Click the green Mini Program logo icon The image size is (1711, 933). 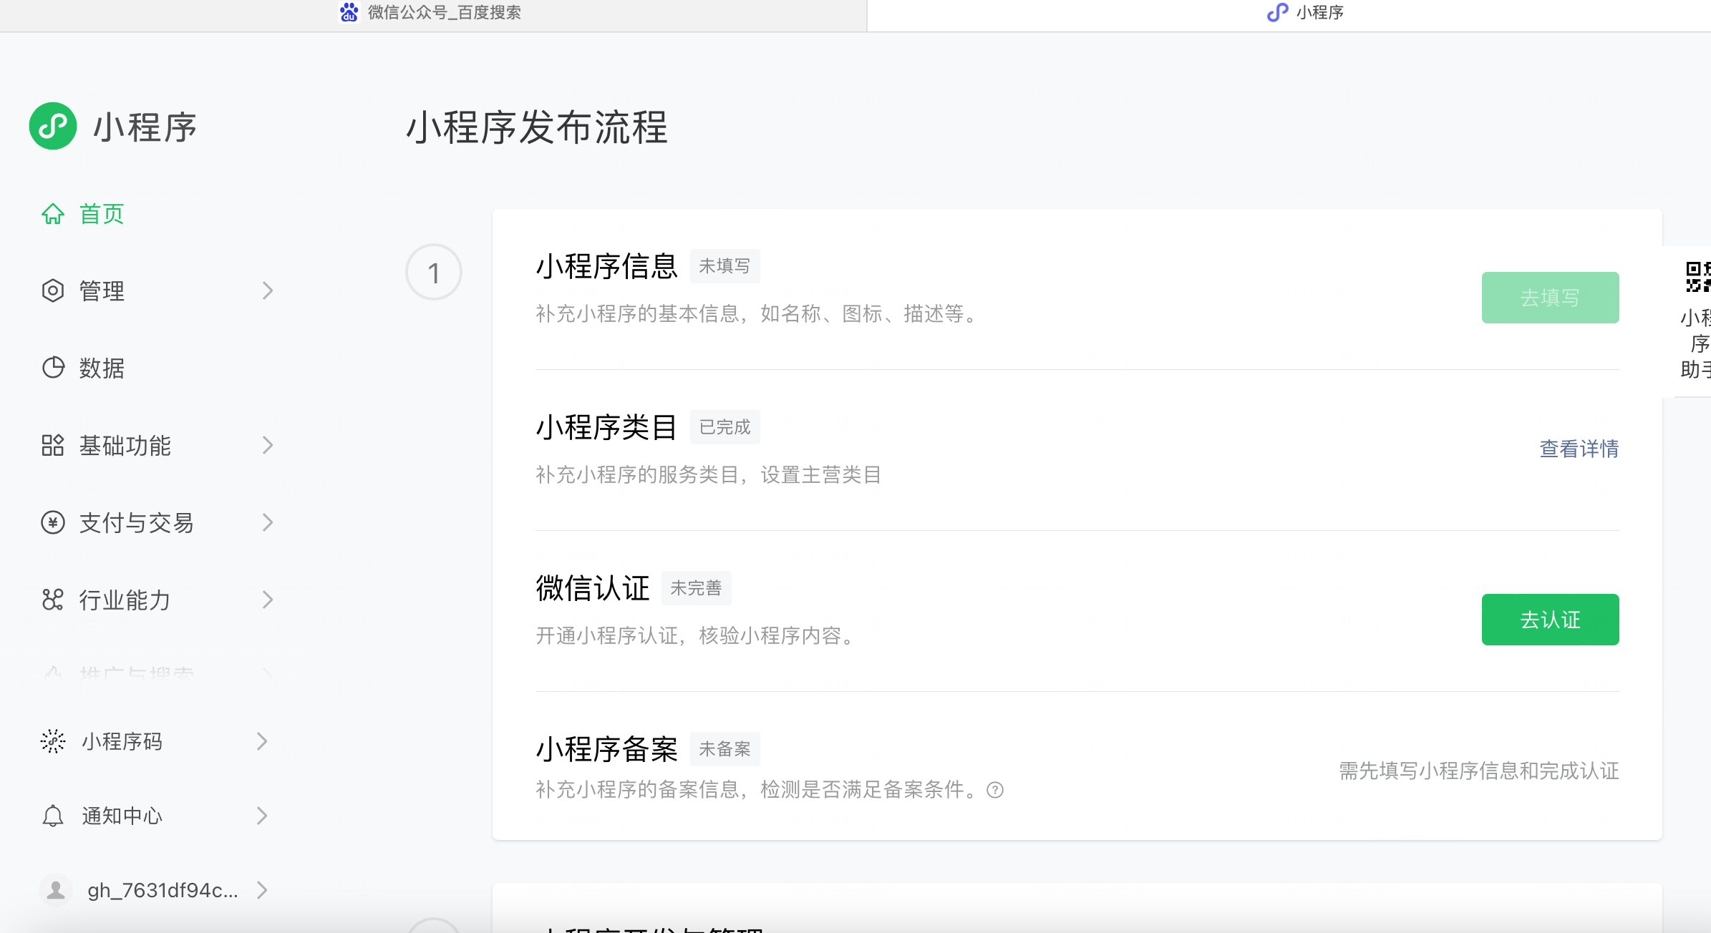(52, 126)
